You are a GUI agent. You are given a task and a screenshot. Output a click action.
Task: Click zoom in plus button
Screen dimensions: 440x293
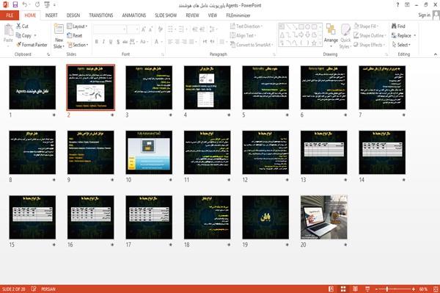point(414,289)
